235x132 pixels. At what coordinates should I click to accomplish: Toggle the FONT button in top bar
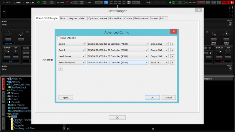[x=136, y=3]
